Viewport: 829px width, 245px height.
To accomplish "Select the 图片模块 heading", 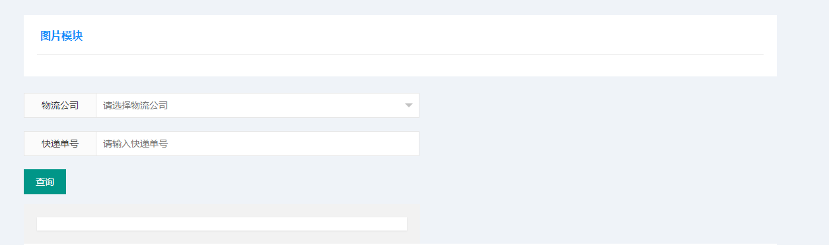I will [61, 36].
